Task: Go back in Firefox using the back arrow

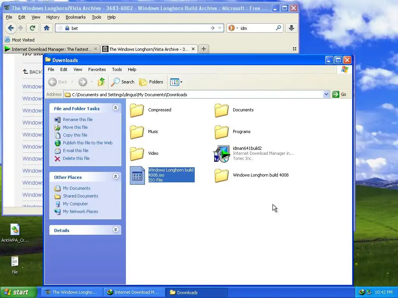Action: 10,28
